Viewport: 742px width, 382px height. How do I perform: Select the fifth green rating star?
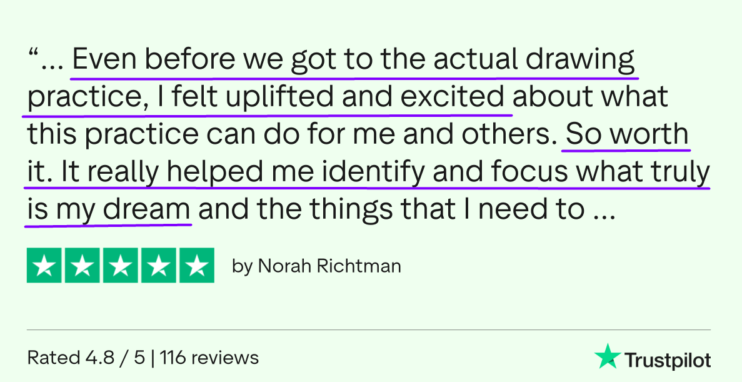click(197, 266)
